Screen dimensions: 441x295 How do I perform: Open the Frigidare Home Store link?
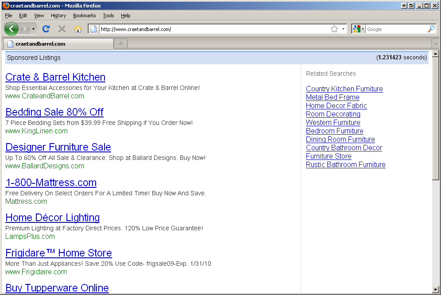point(58,253)
